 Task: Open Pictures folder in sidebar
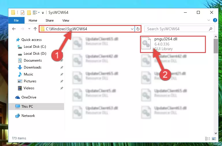tap(27, 81)
